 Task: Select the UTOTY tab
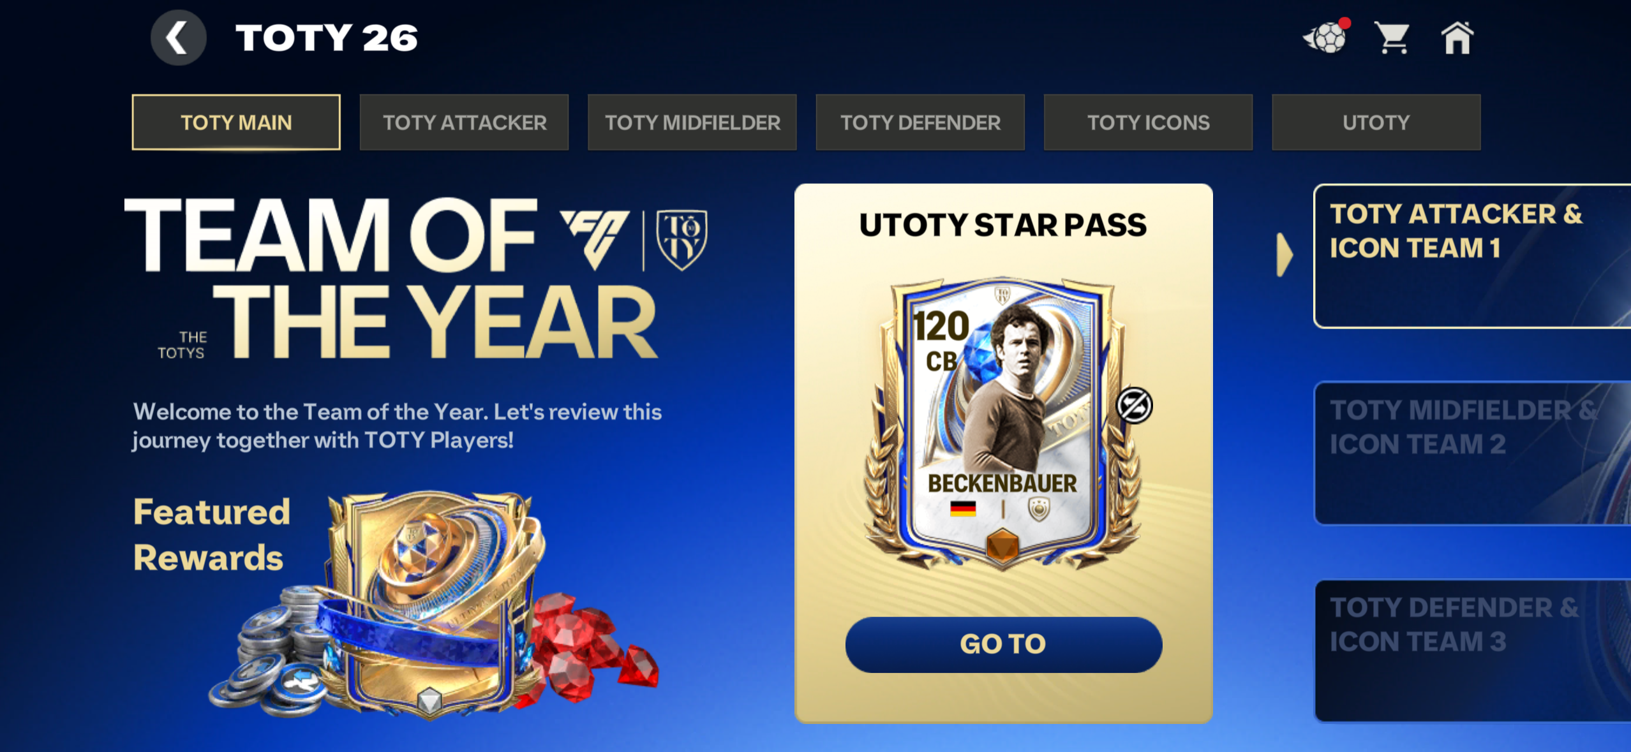point(1376,122)
